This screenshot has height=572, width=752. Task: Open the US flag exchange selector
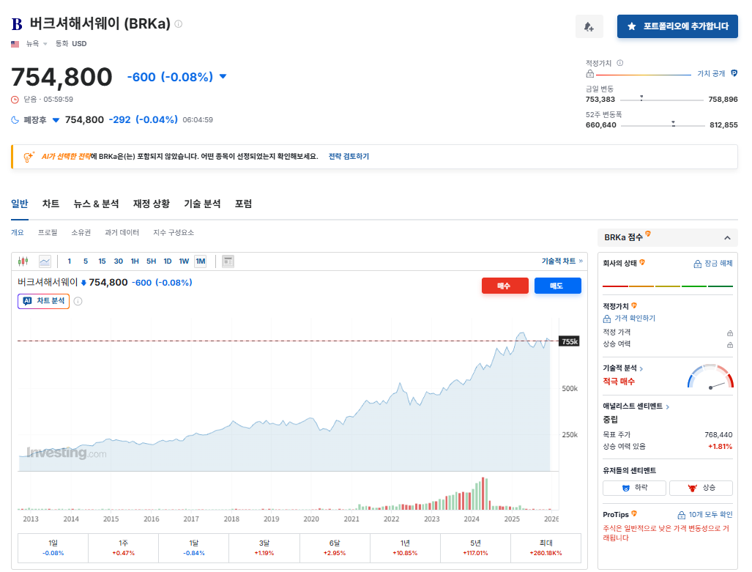29,44
